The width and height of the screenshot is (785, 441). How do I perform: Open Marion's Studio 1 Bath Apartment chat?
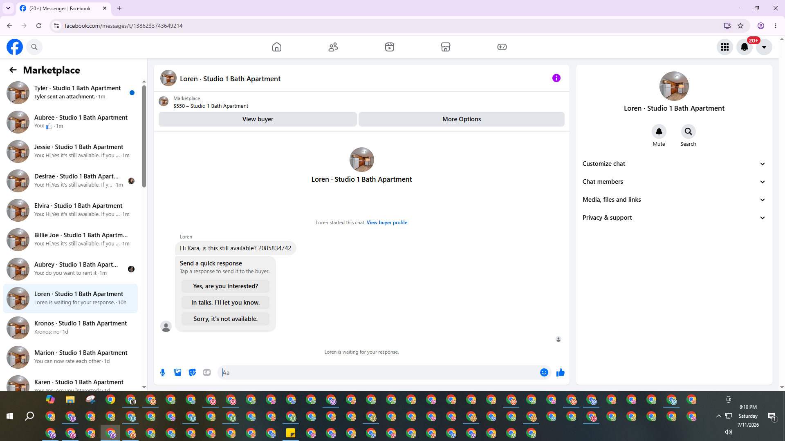pyautogui.click(x=71, y=357)
